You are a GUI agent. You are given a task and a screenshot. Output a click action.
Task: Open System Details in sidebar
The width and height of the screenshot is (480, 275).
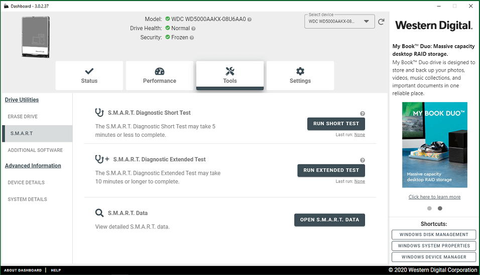pyautogui.click(x=27, y=199)
